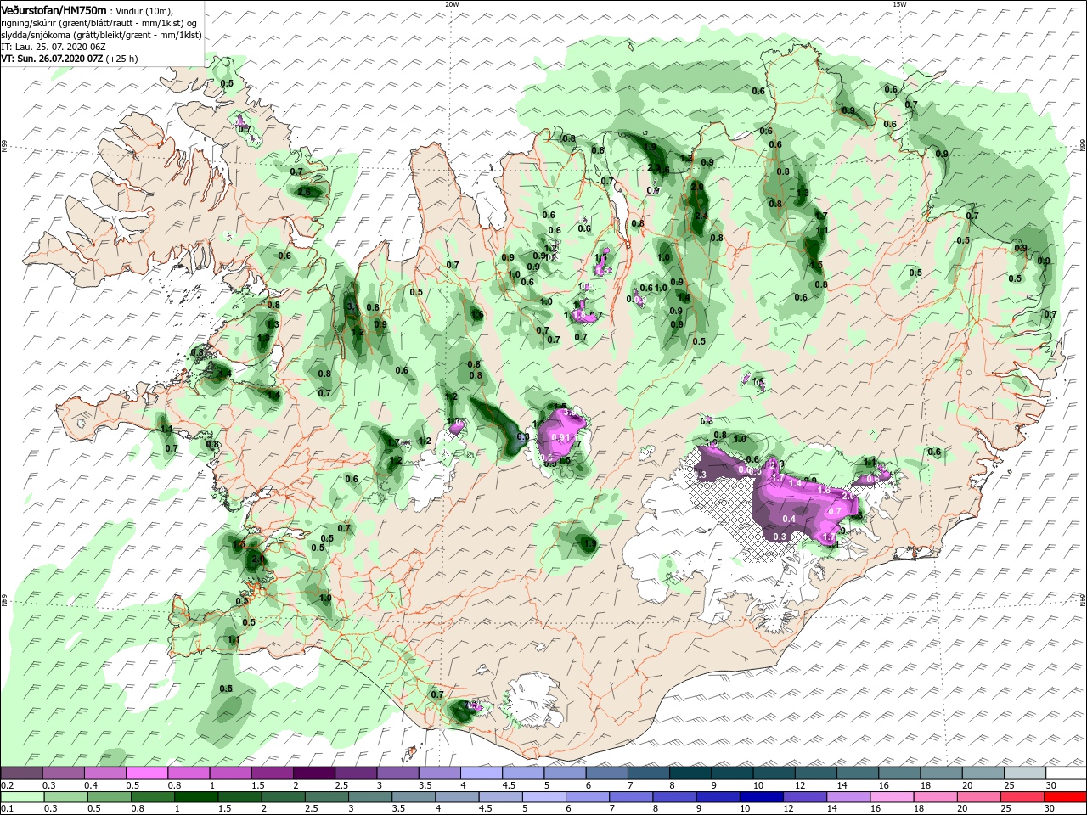Select the VT: Sun. 26.07.2020 07Z line
The image size is (1087, 815).
click(x=69, y=59)
